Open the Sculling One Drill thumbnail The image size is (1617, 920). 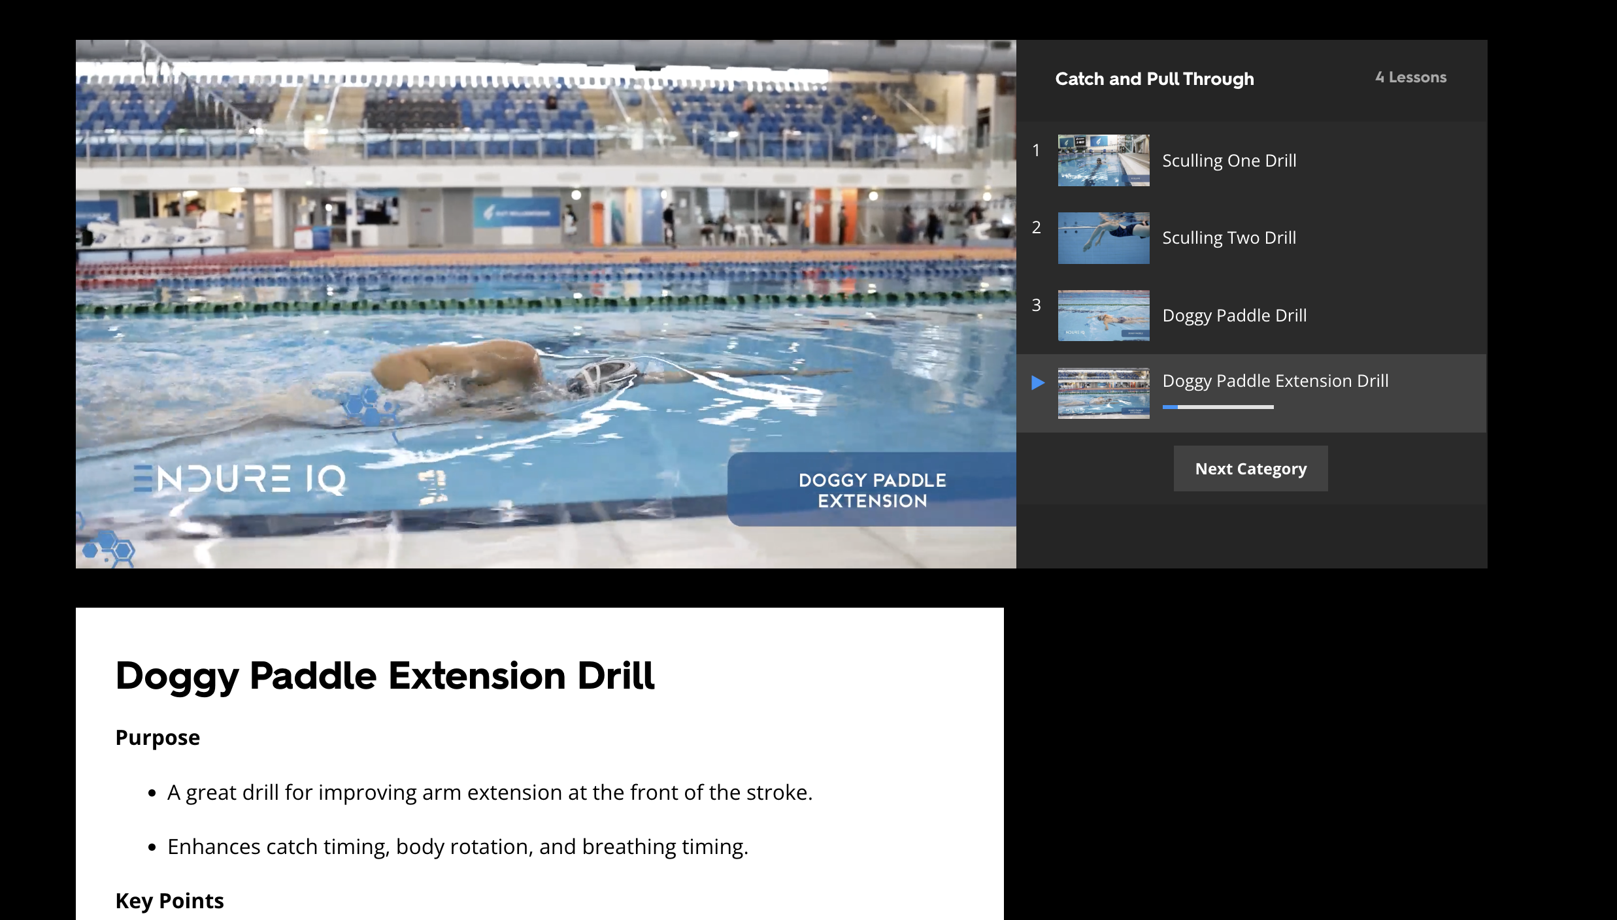tap(1103, 161)
